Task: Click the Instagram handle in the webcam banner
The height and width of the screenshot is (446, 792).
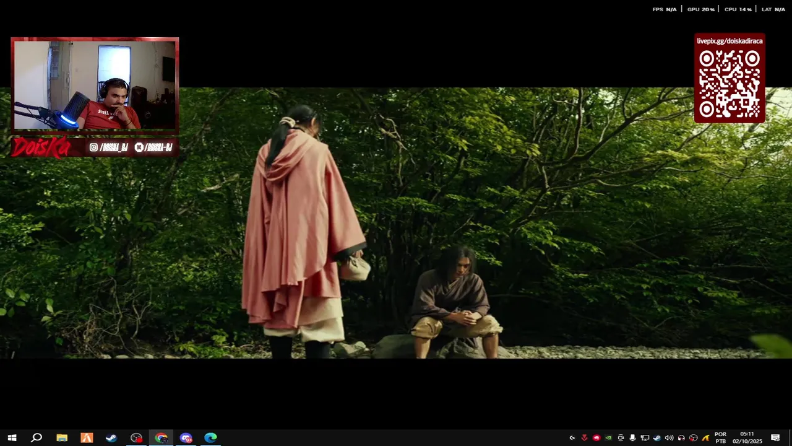Action: click(109, 147)
